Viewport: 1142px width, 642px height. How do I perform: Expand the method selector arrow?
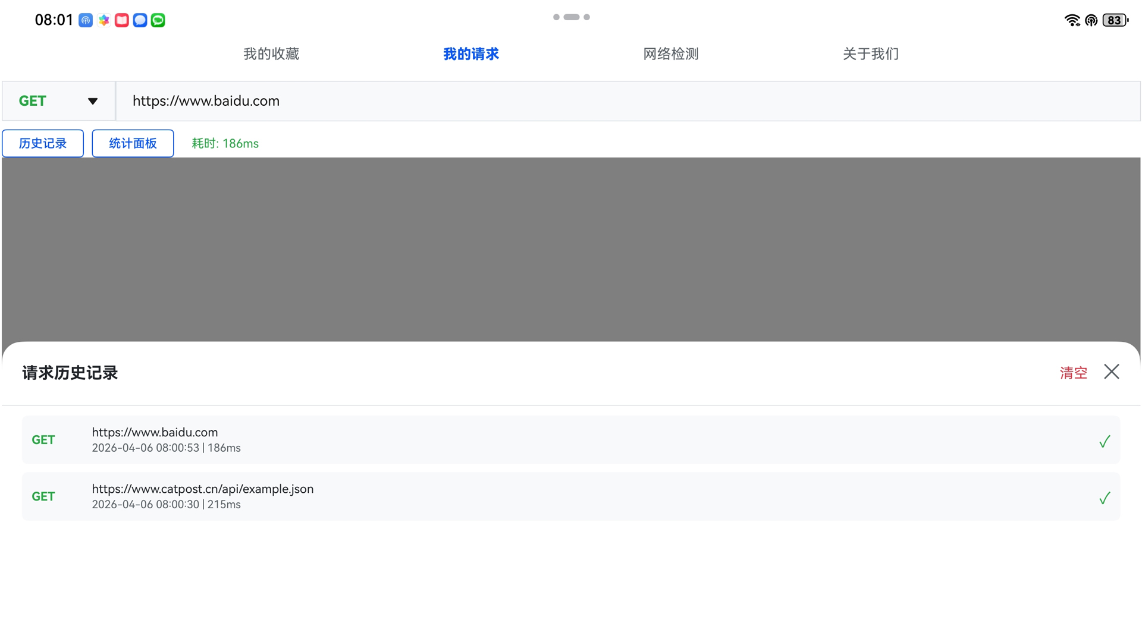click(x=93, y=101)
